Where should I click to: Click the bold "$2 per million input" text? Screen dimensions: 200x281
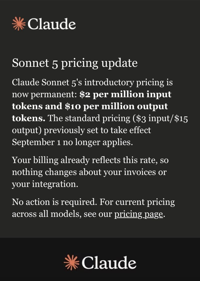pos(125,95)
